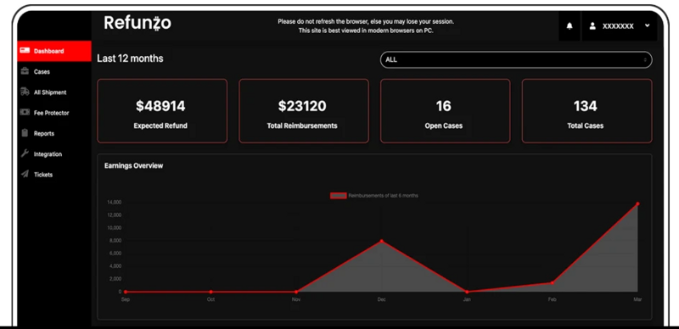This screenshot has height=329, width=679.
Task: Open the Dashboard sidebar item
Action: 54,51
